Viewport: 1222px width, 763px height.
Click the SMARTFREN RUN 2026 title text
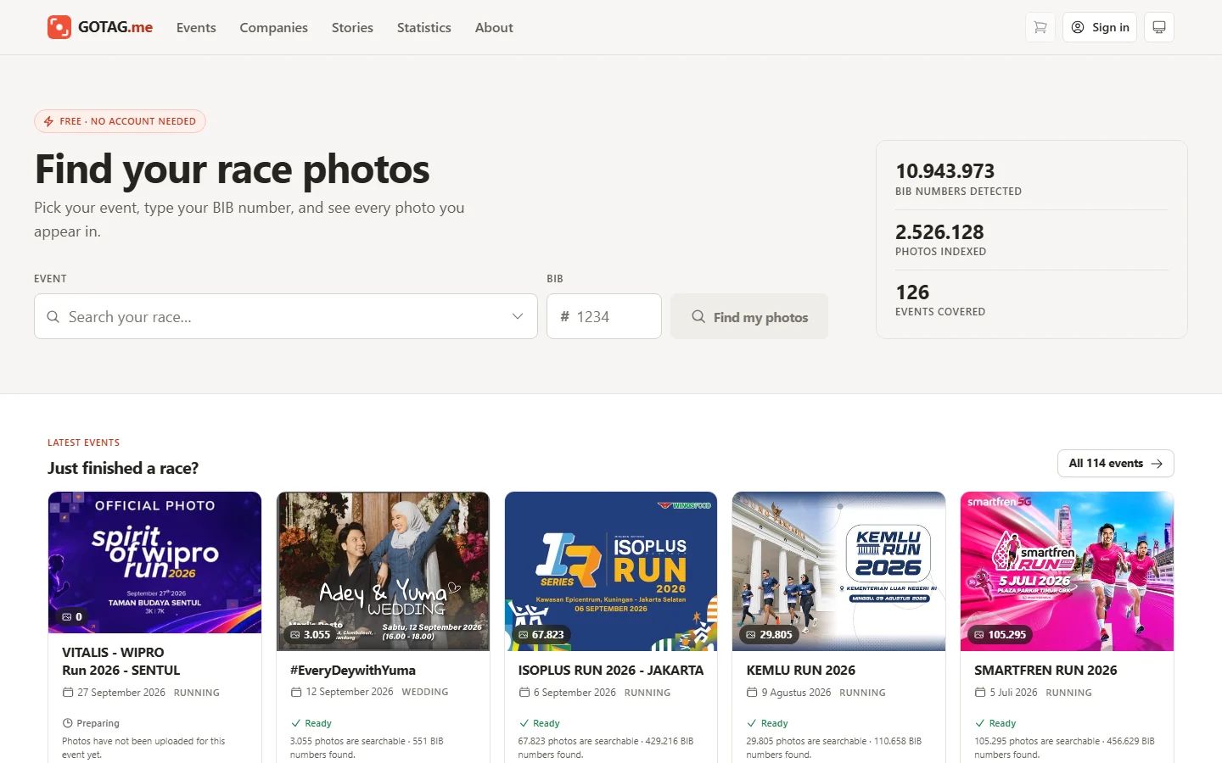coord(1045,670)
